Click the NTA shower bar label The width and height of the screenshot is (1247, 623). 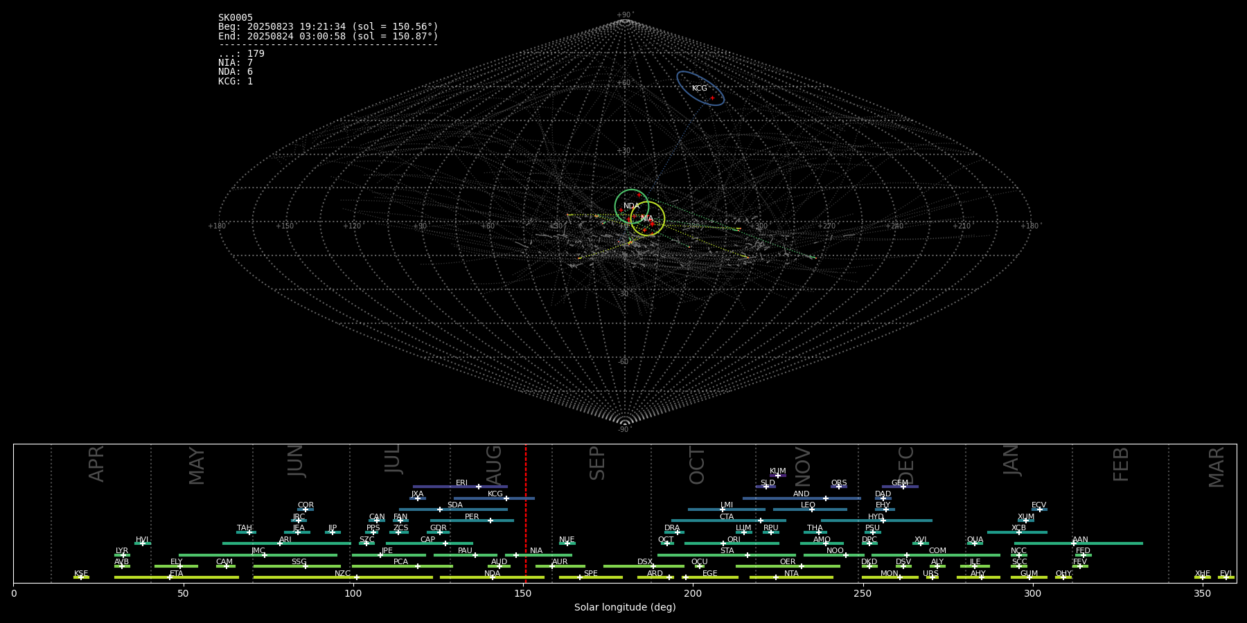click(791, 574)
